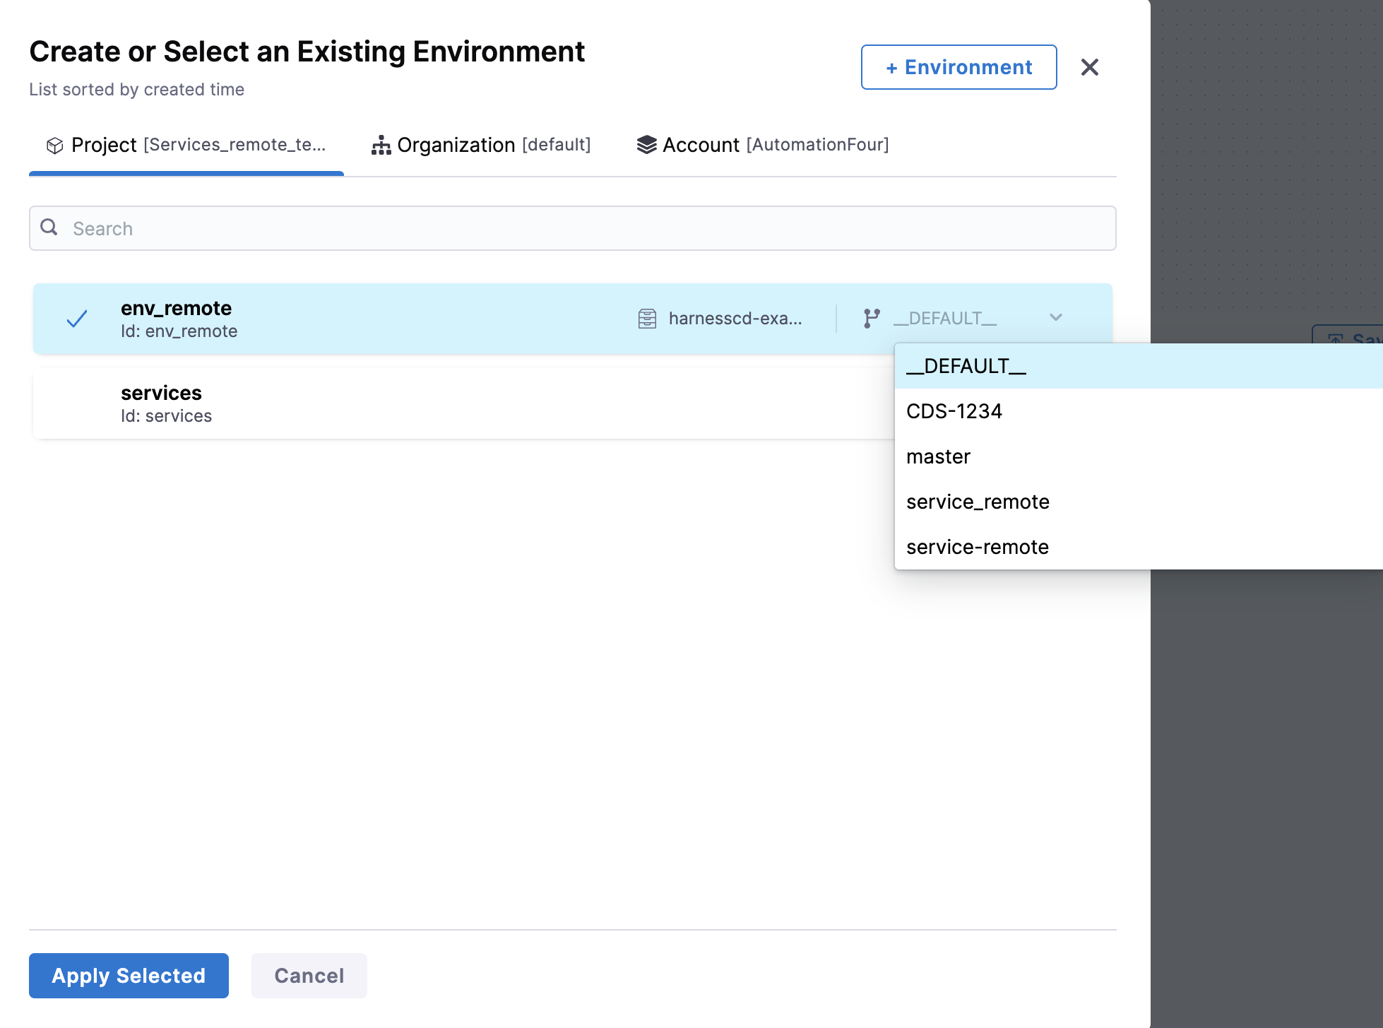Viewport: 1383px width, 1028px height.
Task: Click the checkmark on env_remote row
Action: 77,319
